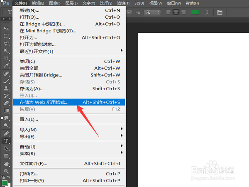Select the Eyedropper tool
Viewport: 249px width, 187px height.
pos(6,66)
